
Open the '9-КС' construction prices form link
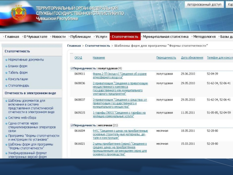pos(120,134)
